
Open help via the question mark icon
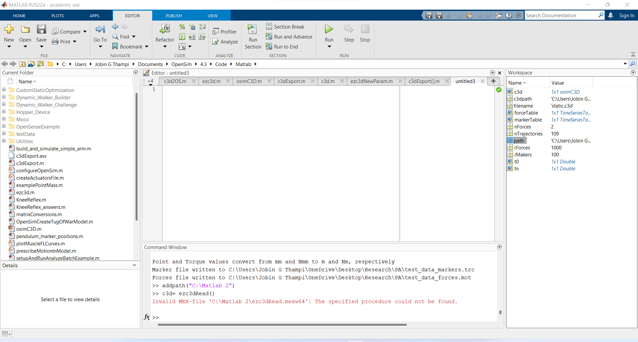pyautogui.click(x=509, y=15)
